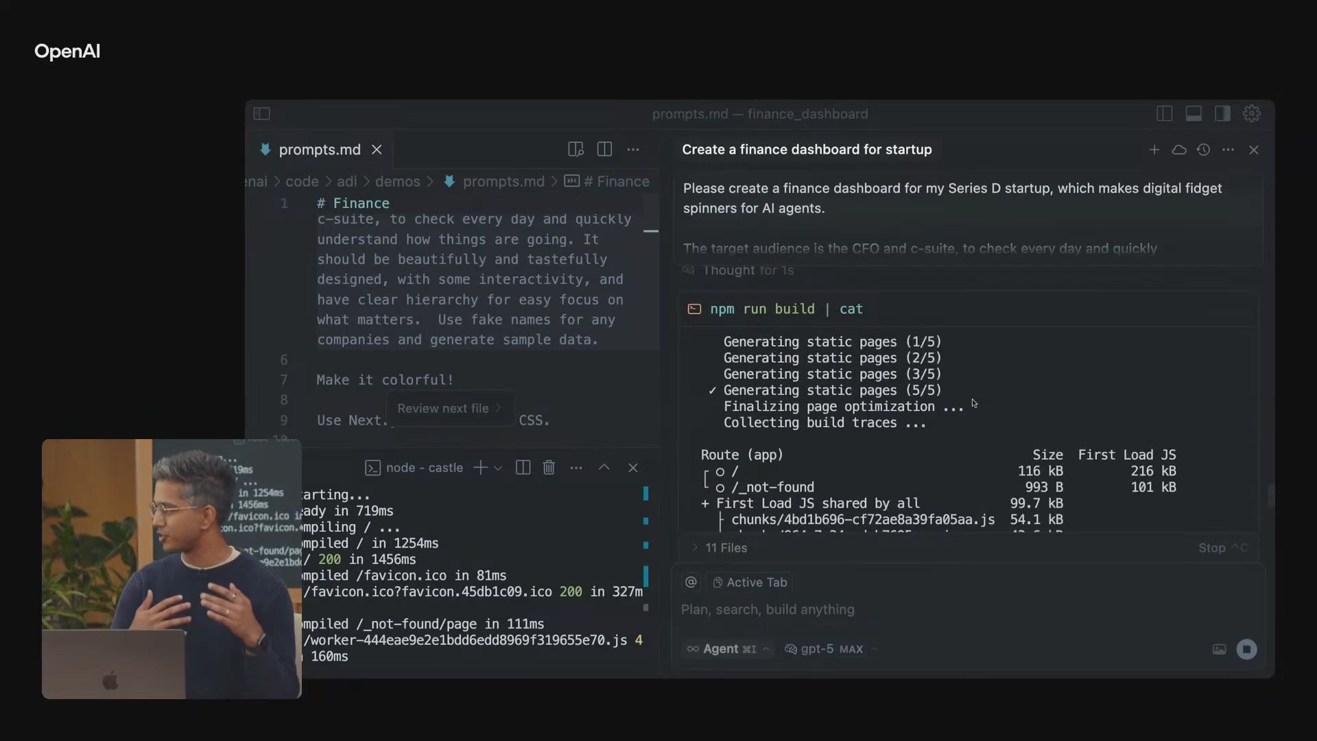Stop generation with the round stop button

[1246, 649]
